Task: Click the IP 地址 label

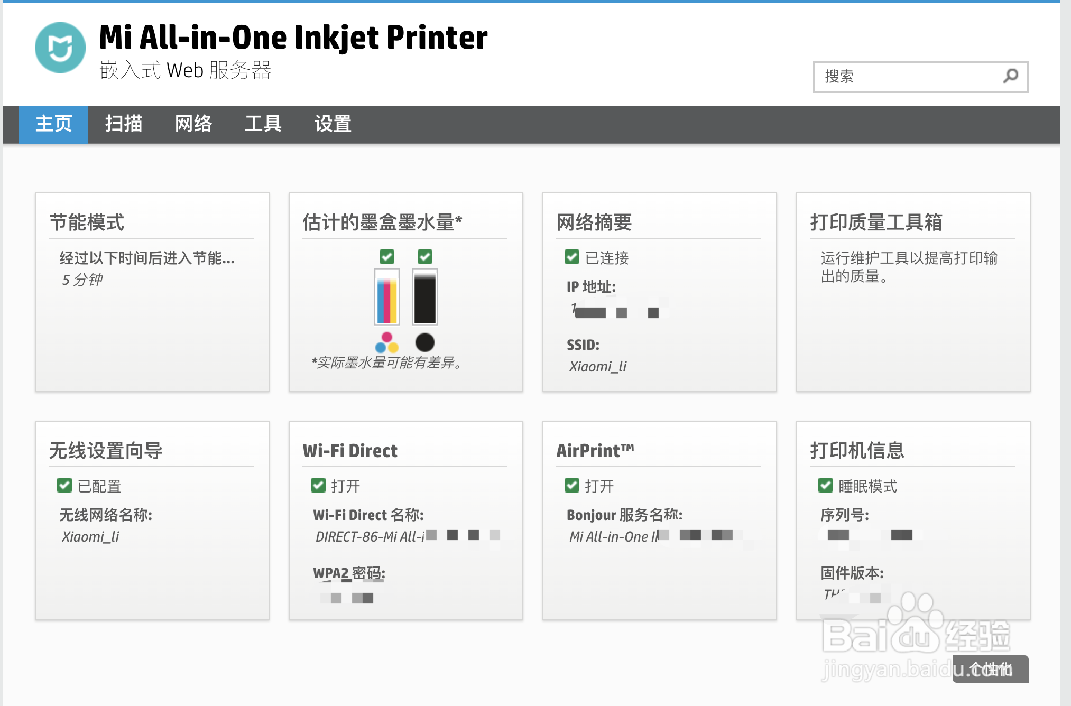Action: 591,287
